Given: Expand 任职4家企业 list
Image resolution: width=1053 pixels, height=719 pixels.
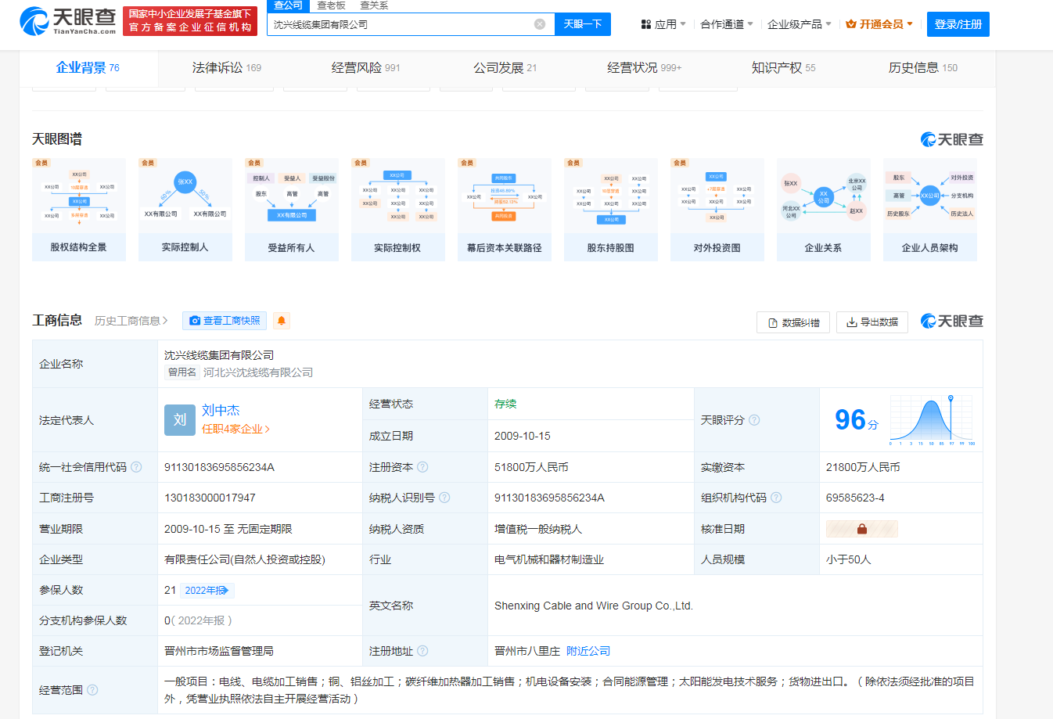Looking at the screenshot, I should pyautogui.click(x=235, y=429).
